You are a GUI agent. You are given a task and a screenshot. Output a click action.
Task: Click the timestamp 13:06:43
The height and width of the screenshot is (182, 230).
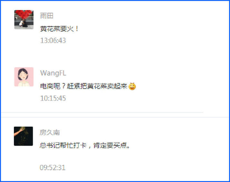point(53,40)
